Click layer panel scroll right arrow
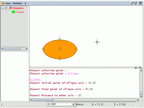This screenshot has height=108, width=144. coord(27,49)
